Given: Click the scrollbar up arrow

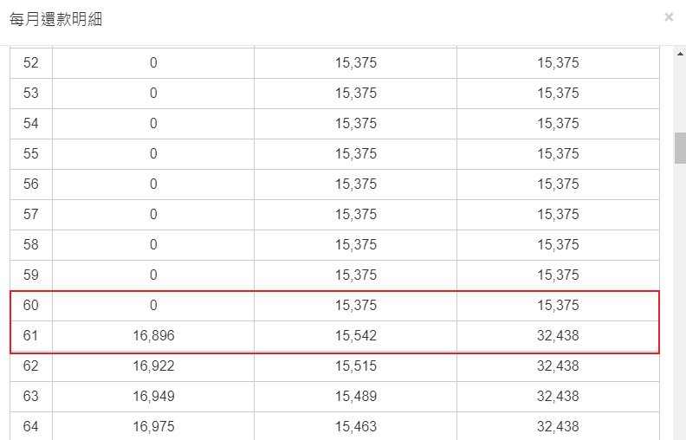Looking at the screenshot, I should (680, 54).
